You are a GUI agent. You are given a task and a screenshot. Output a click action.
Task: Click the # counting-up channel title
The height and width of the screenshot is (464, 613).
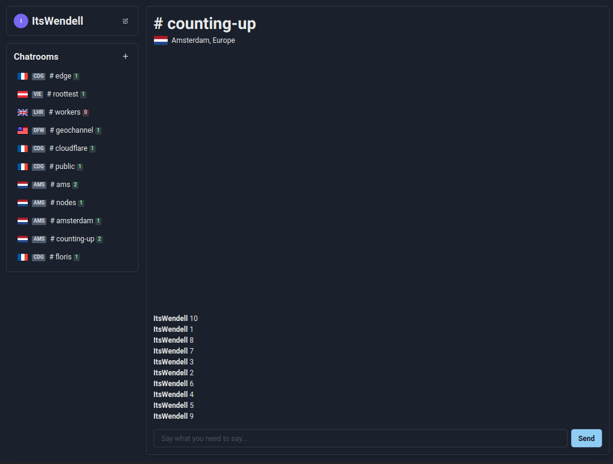[205, 24]
